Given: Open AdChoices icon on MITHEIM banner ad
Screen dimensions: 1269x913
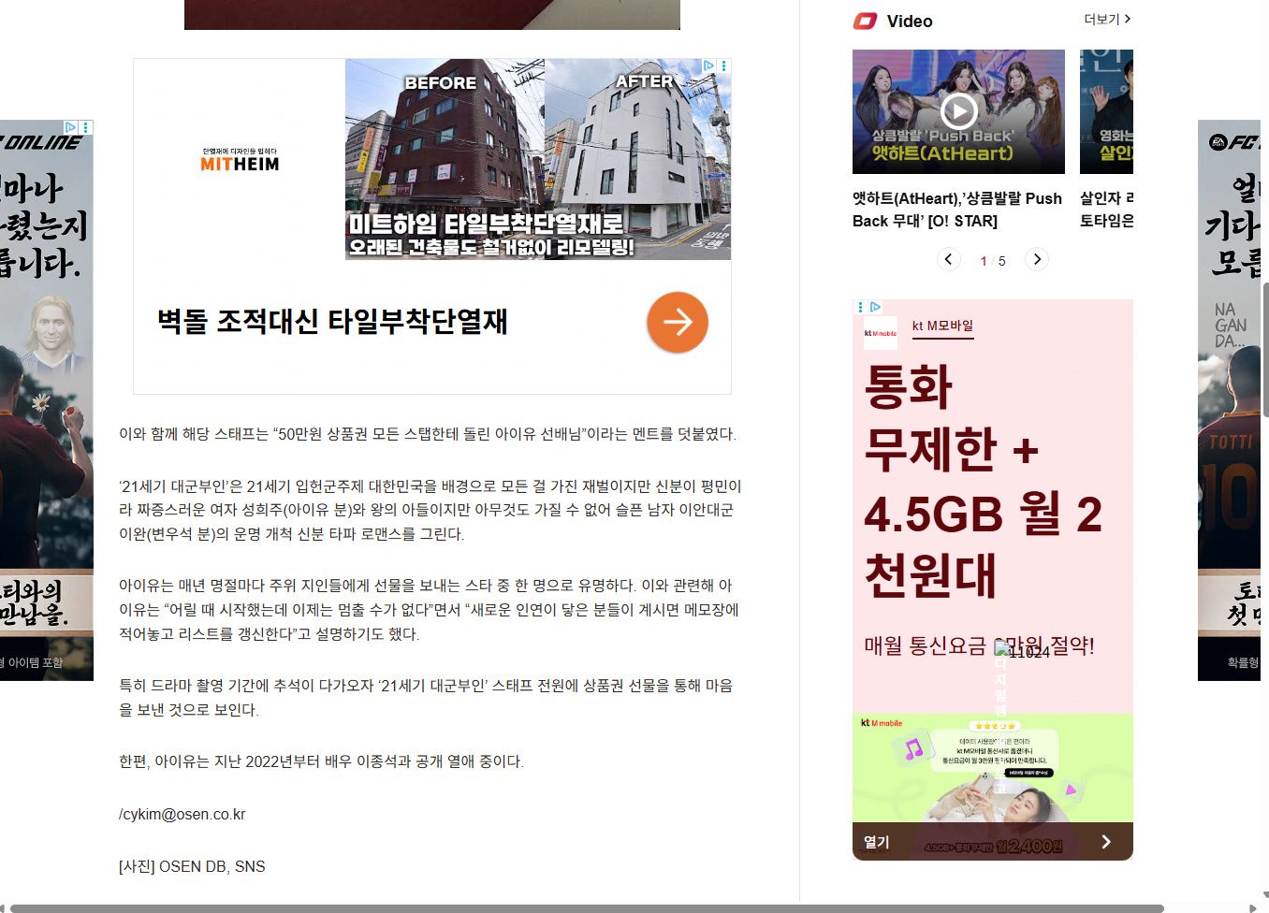Looking at the screenshot, I should (x=709, y=65).
